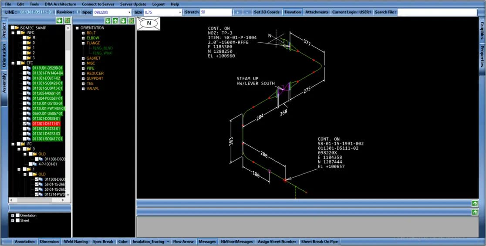The image size is (486, 246).
Task: Click the third green down-arrow icon above the ORIENTATION tree
Action: coord(123,20)
